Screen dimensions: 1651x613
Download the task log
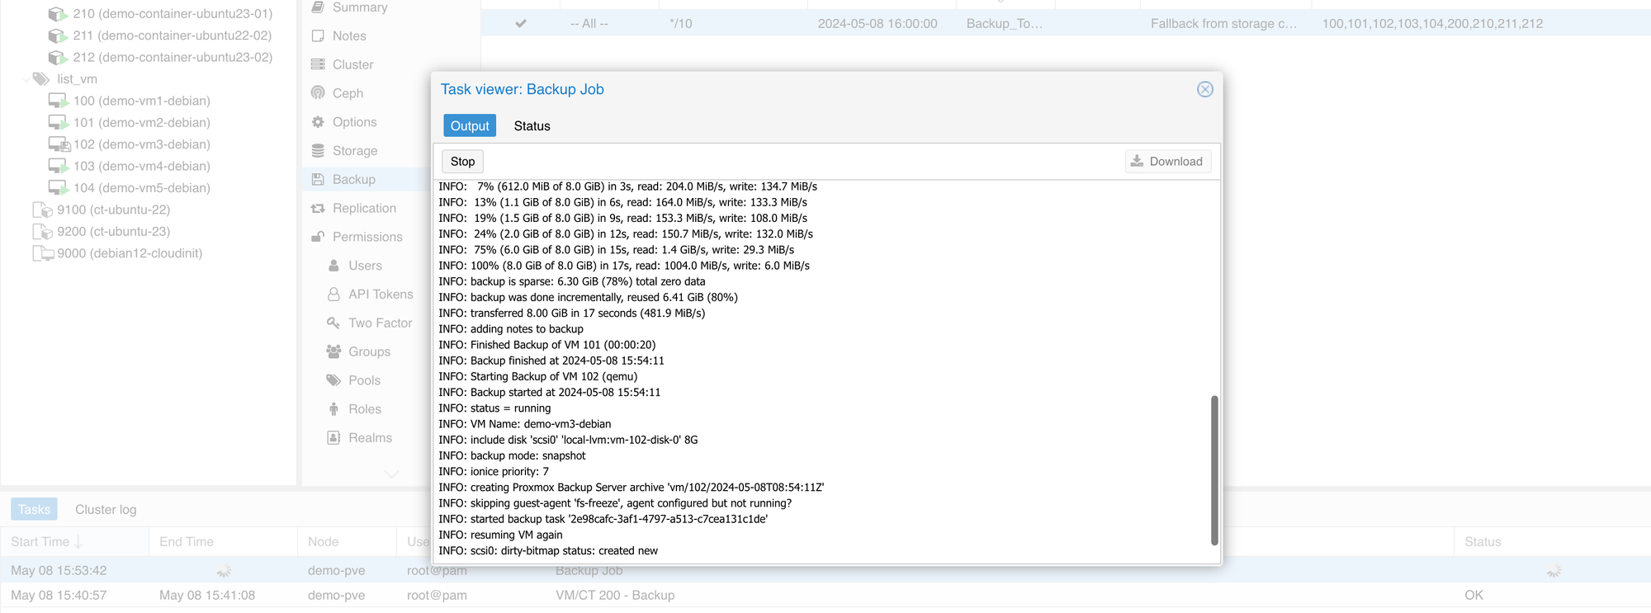[x=1167, y=162]
